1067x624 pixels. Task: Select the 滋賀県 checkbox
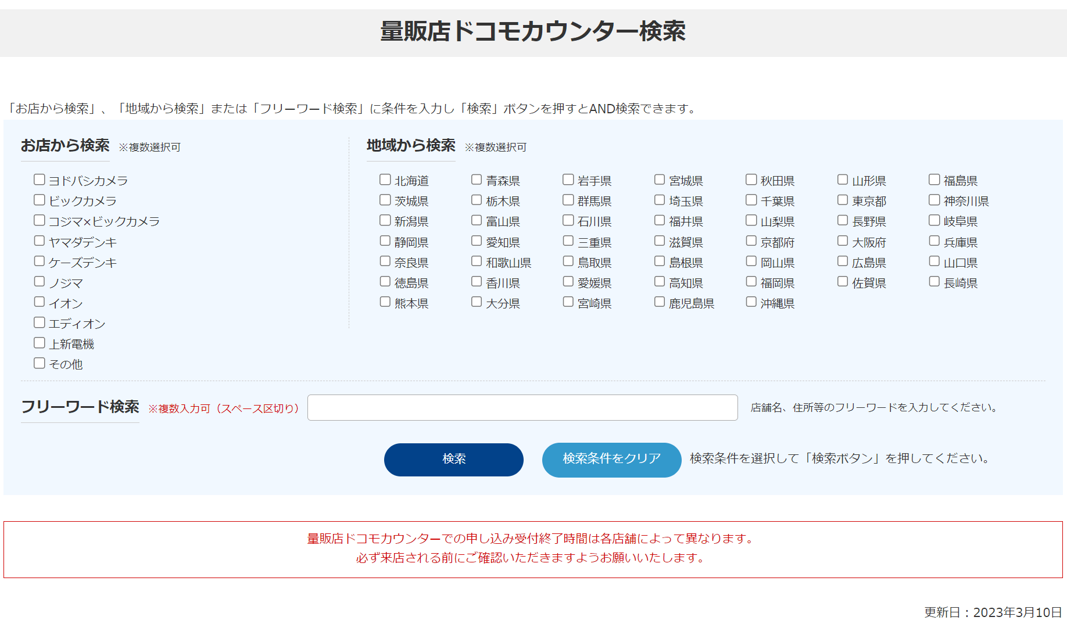[x=660, y=241]
